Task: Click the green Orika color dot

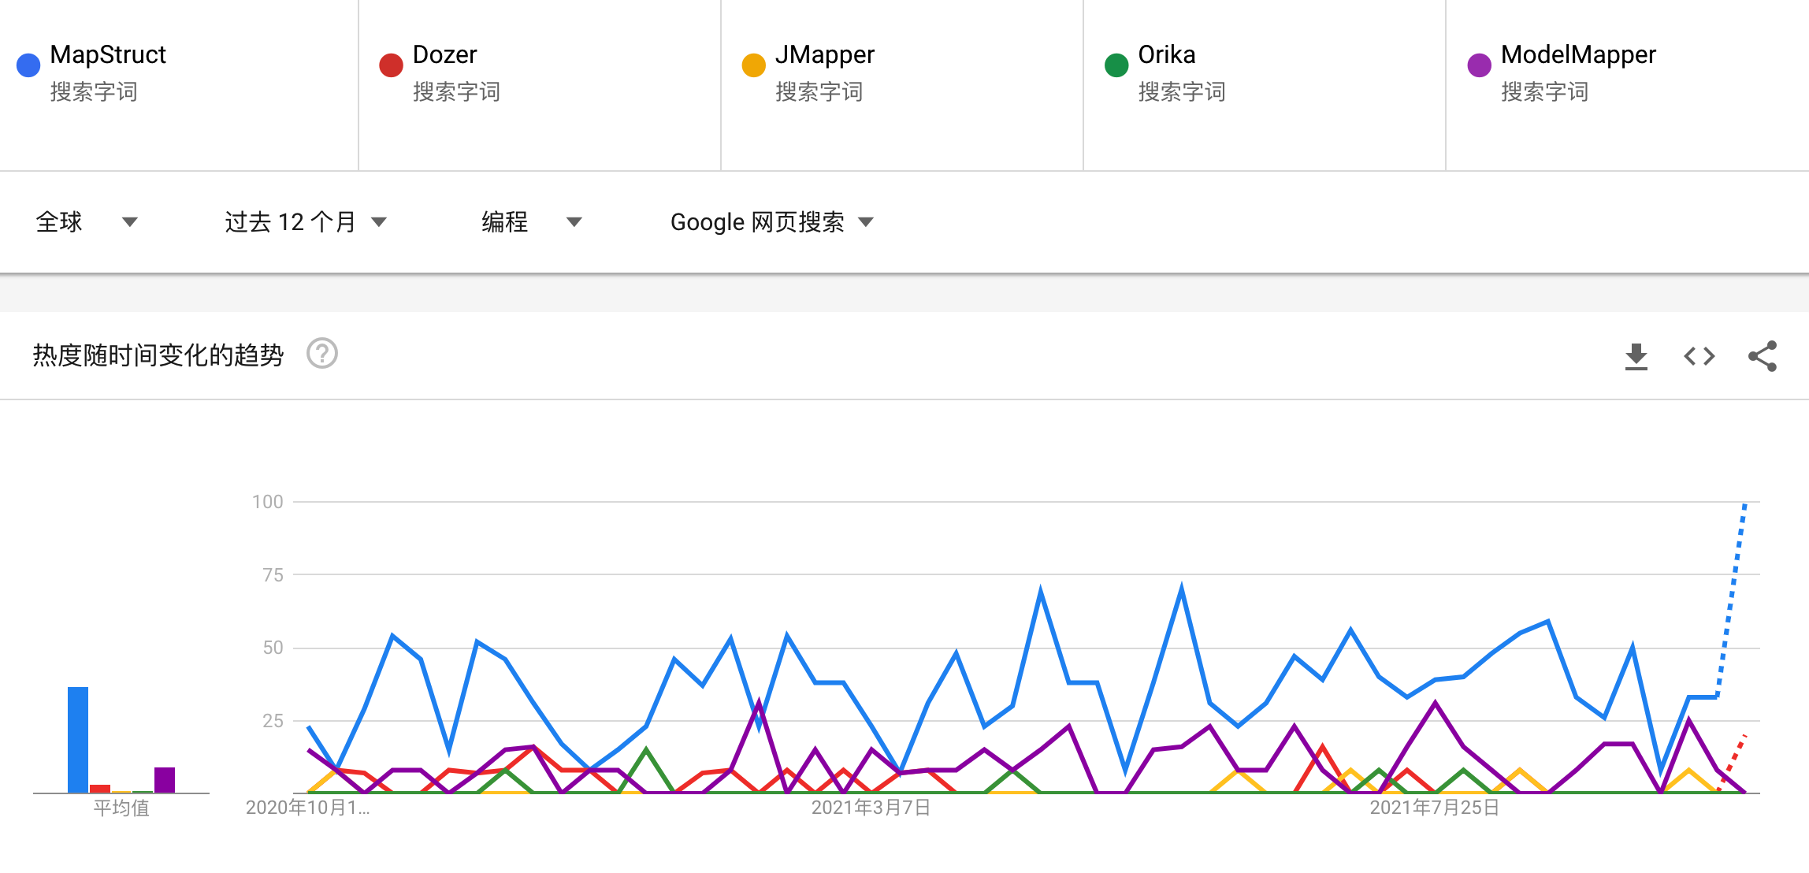Action: coord(1116,65)
